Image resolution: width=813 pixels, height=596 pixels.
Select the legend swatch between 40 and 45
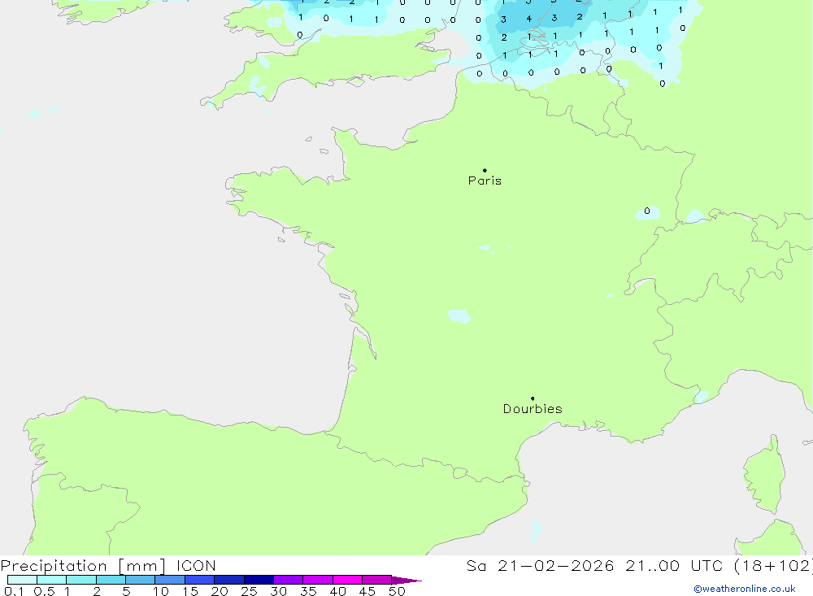point(347,580)
